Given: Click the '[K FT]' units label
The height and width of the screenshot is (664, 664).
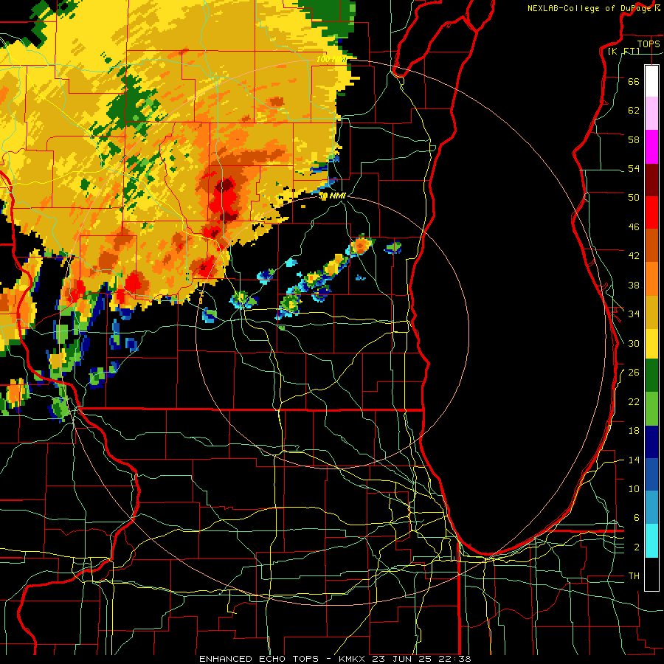Looking at the screenshot, I should click(x=623, y=51).
